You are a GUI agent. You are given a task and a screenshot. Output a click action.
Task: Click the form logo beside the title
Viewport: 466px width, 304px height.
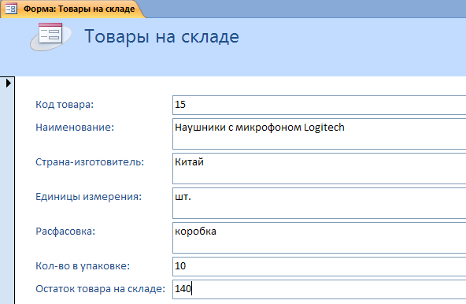pos(50,36)
